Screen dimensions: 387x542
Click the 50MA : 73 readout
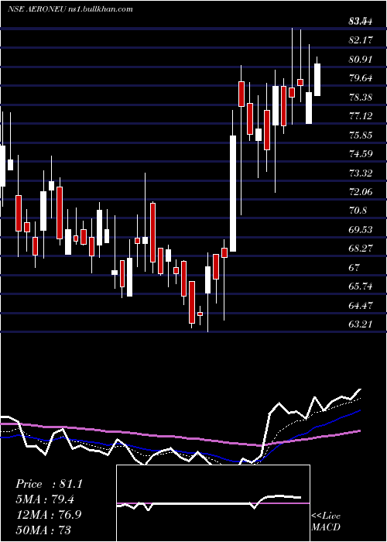(x=43, y=530)
